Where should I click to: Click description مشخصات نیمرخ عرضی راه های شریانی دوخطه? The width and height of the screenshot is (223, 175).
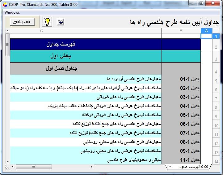point(121,115)
